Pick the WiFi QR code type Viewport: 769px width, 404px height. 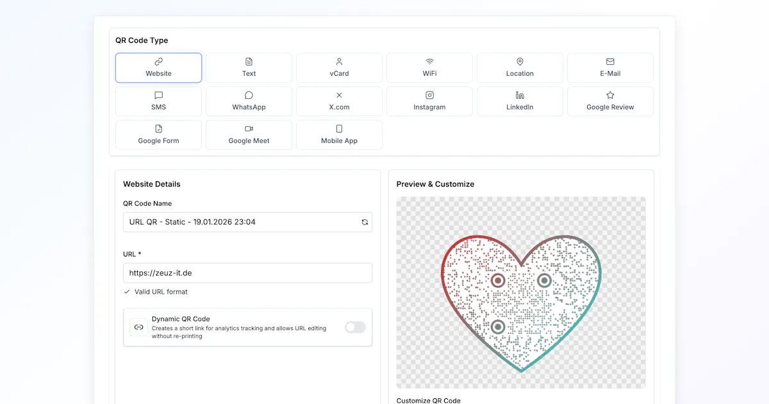click(x=429, y=67)
